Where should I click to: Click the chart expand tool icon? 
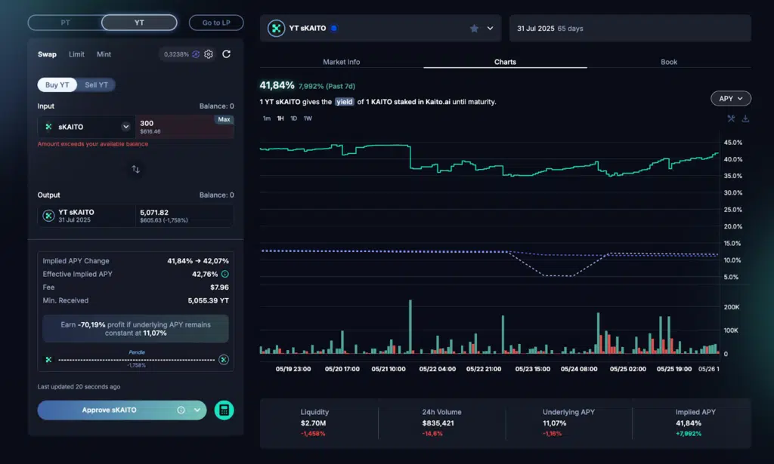(x=731, y=118)
